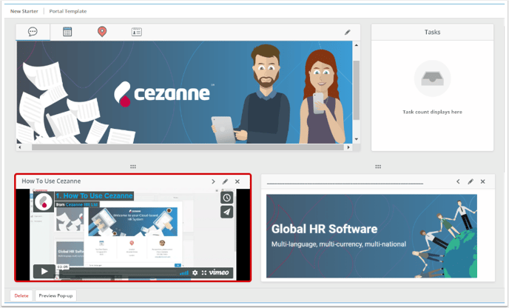Grab the drag handle above Global HR Software widget
This screenshot has width=509, height=308.
coord(378,167)
